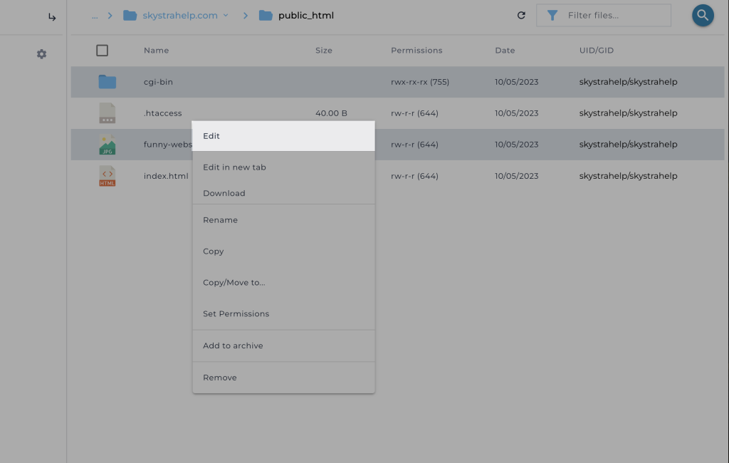Image resolution: width=729 pixels, height=463 pixels.
Task: Sort files by Date column header
Action: pyautogui.click(x=505, y=51)
